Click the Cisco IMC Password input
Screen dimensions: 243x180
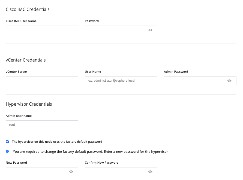121,30
